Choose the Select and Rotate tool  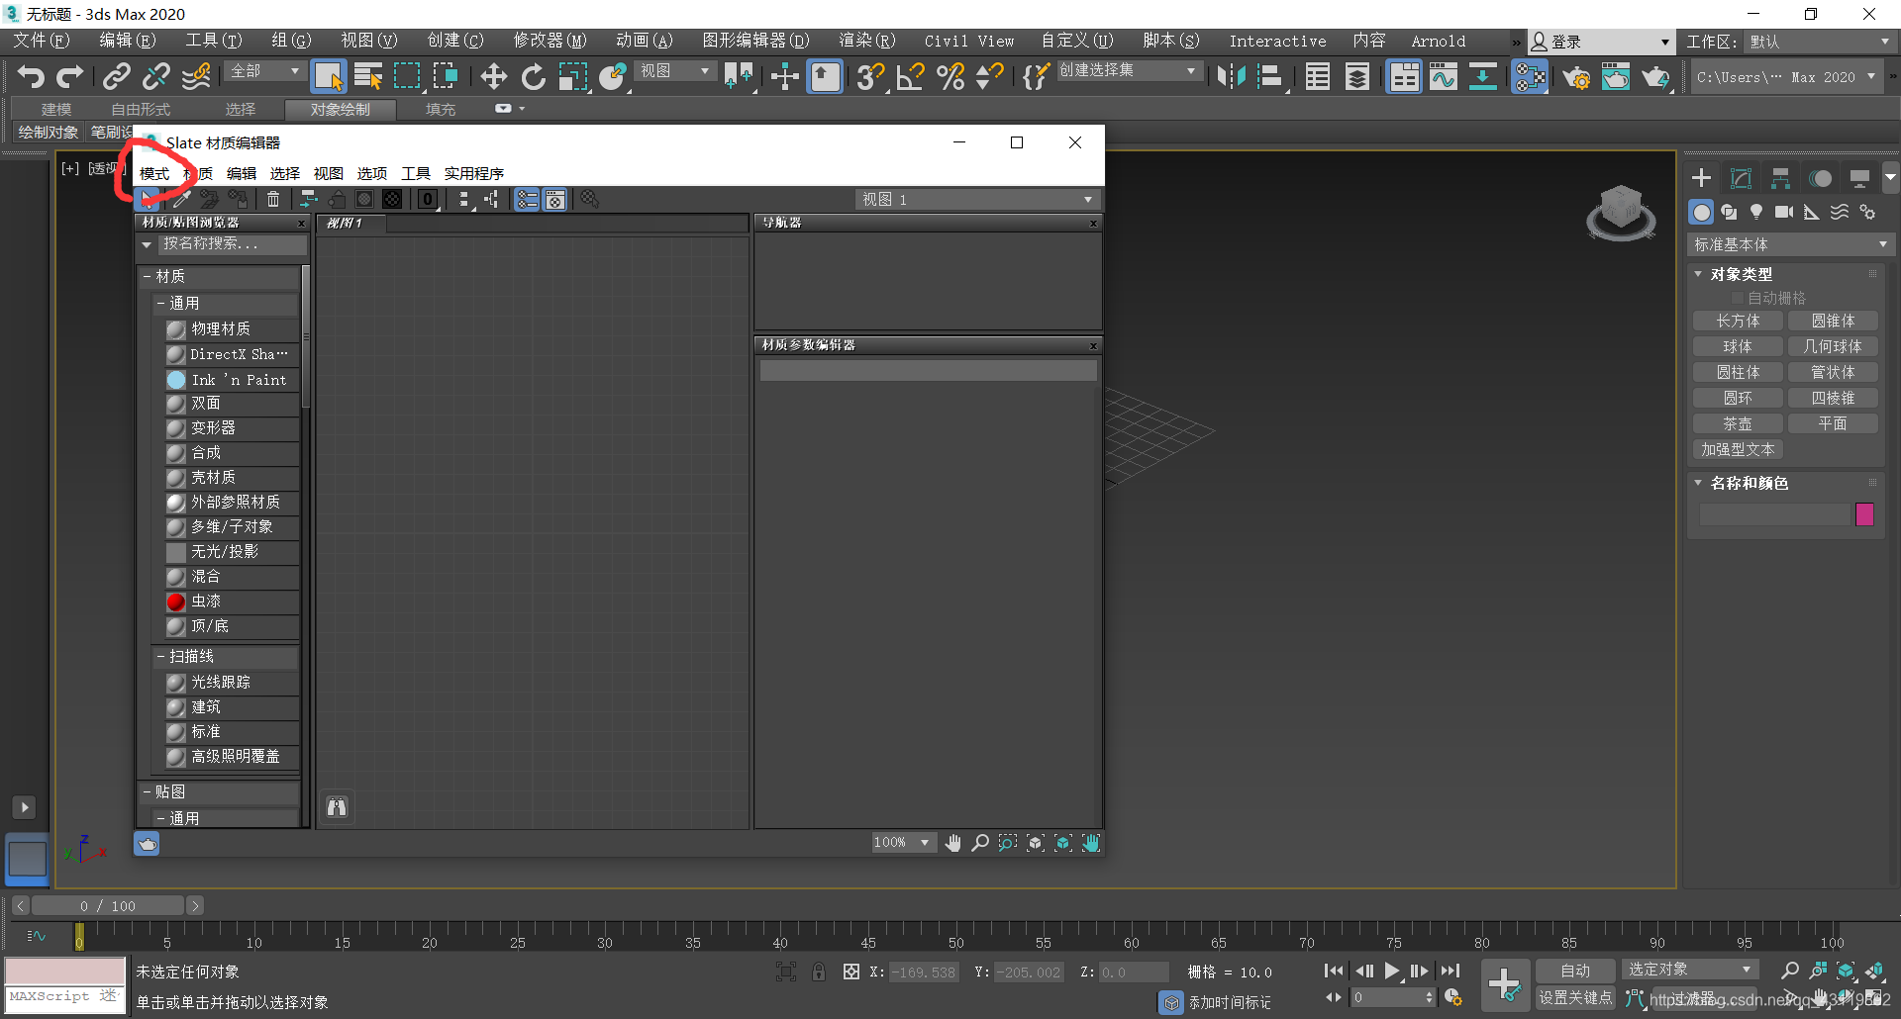pyautogui.click(x=534, y=76)
